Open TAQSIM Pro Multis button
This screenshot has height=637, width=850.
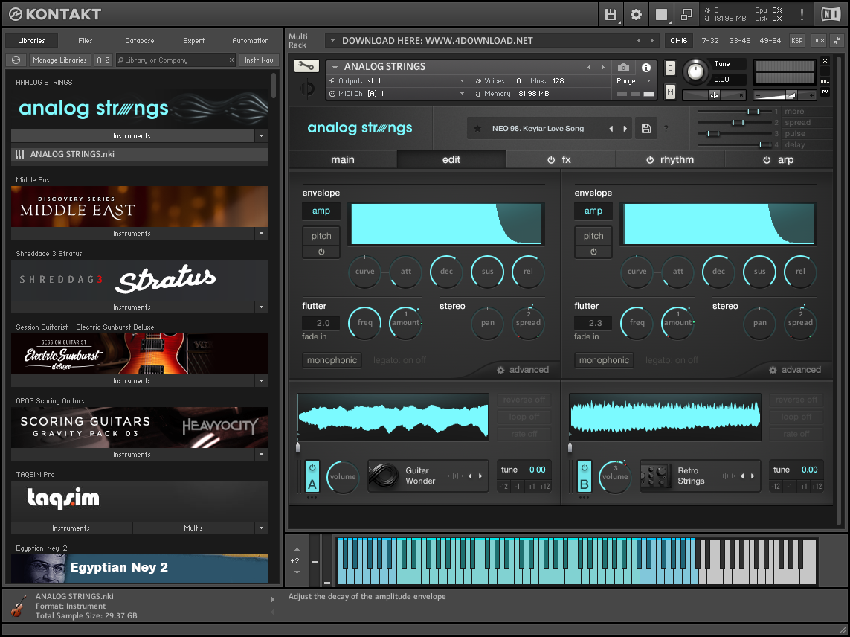point(193,528)
